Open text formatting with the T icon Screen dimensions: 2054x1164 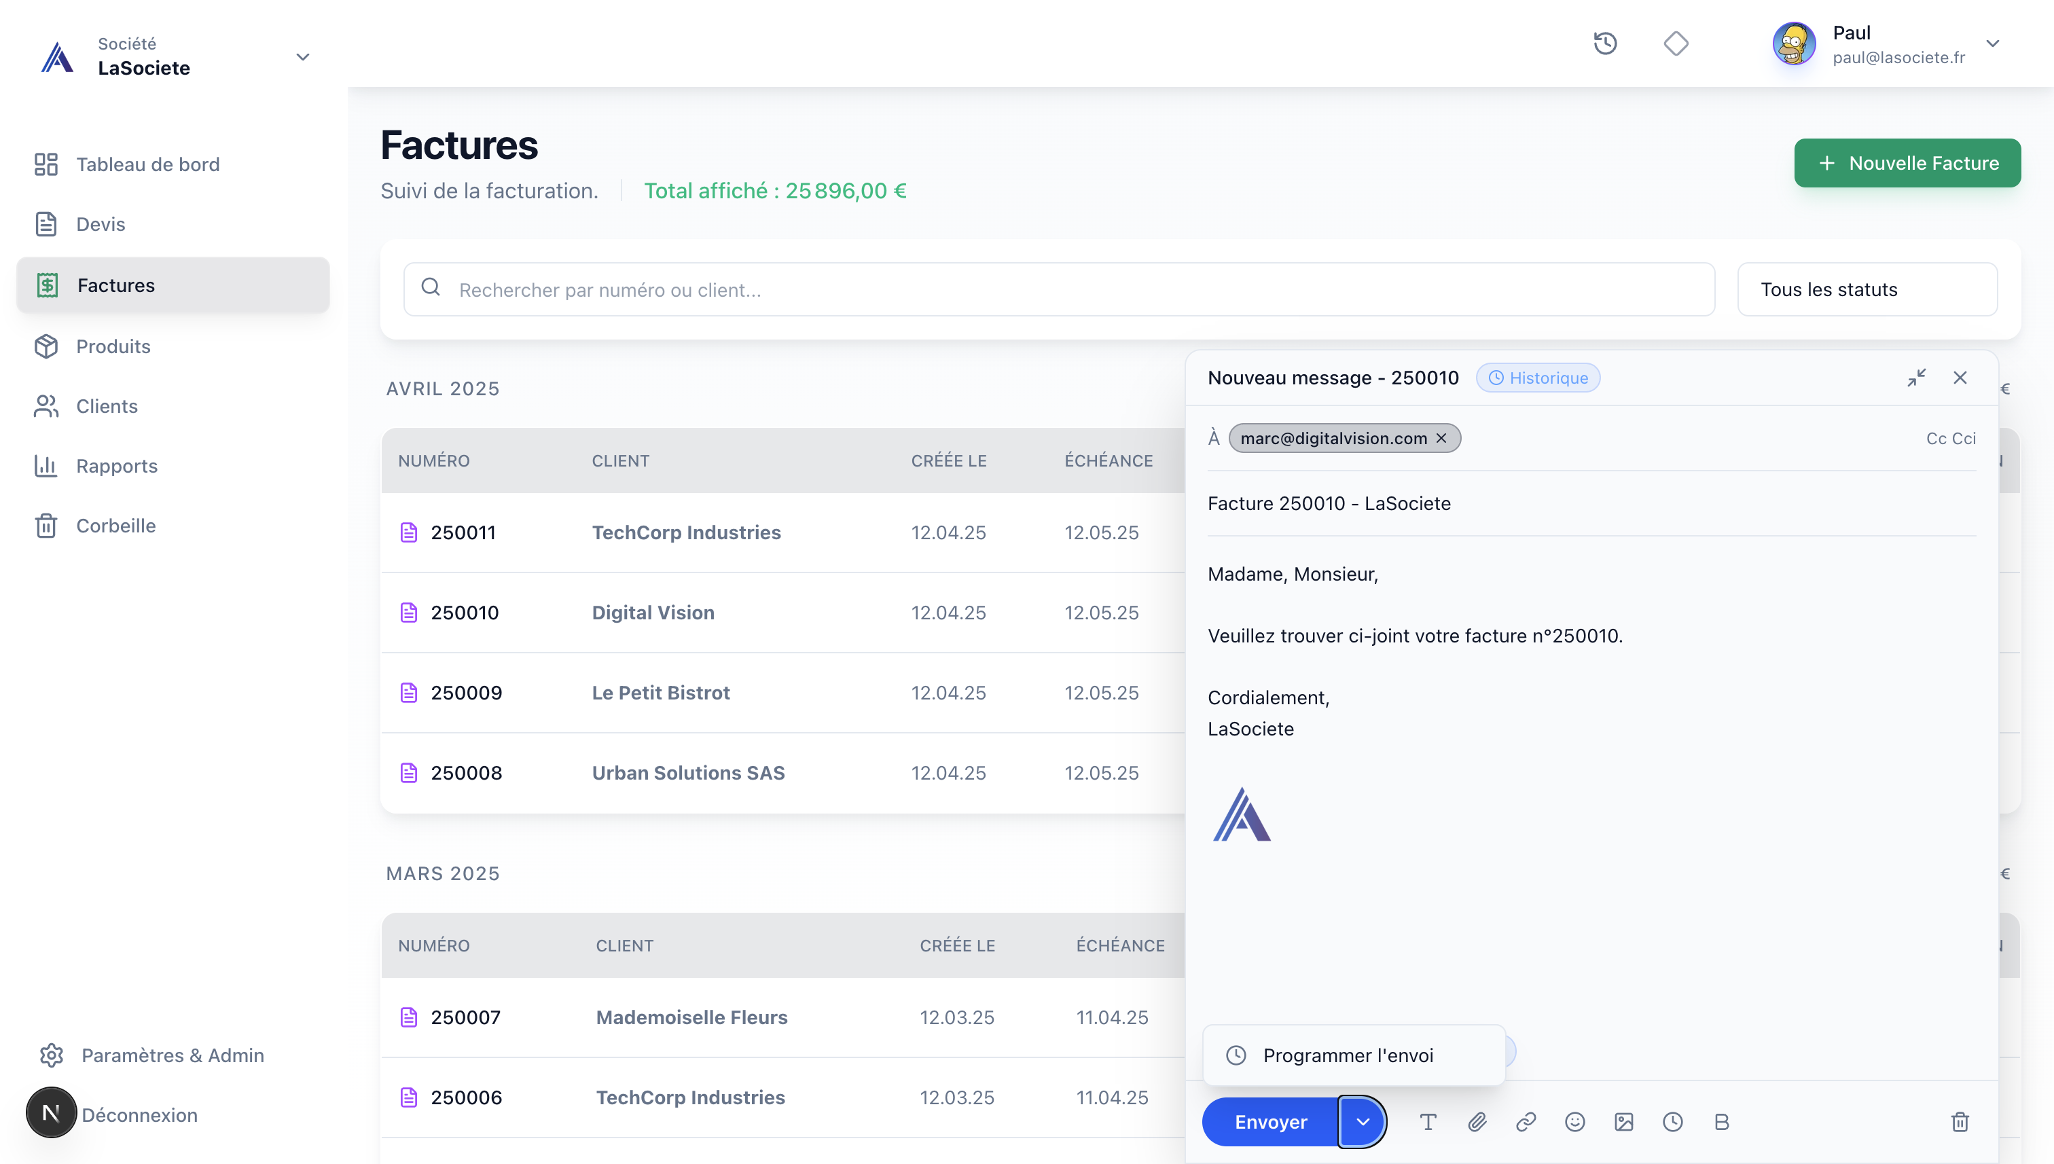pos(1428,1122)
